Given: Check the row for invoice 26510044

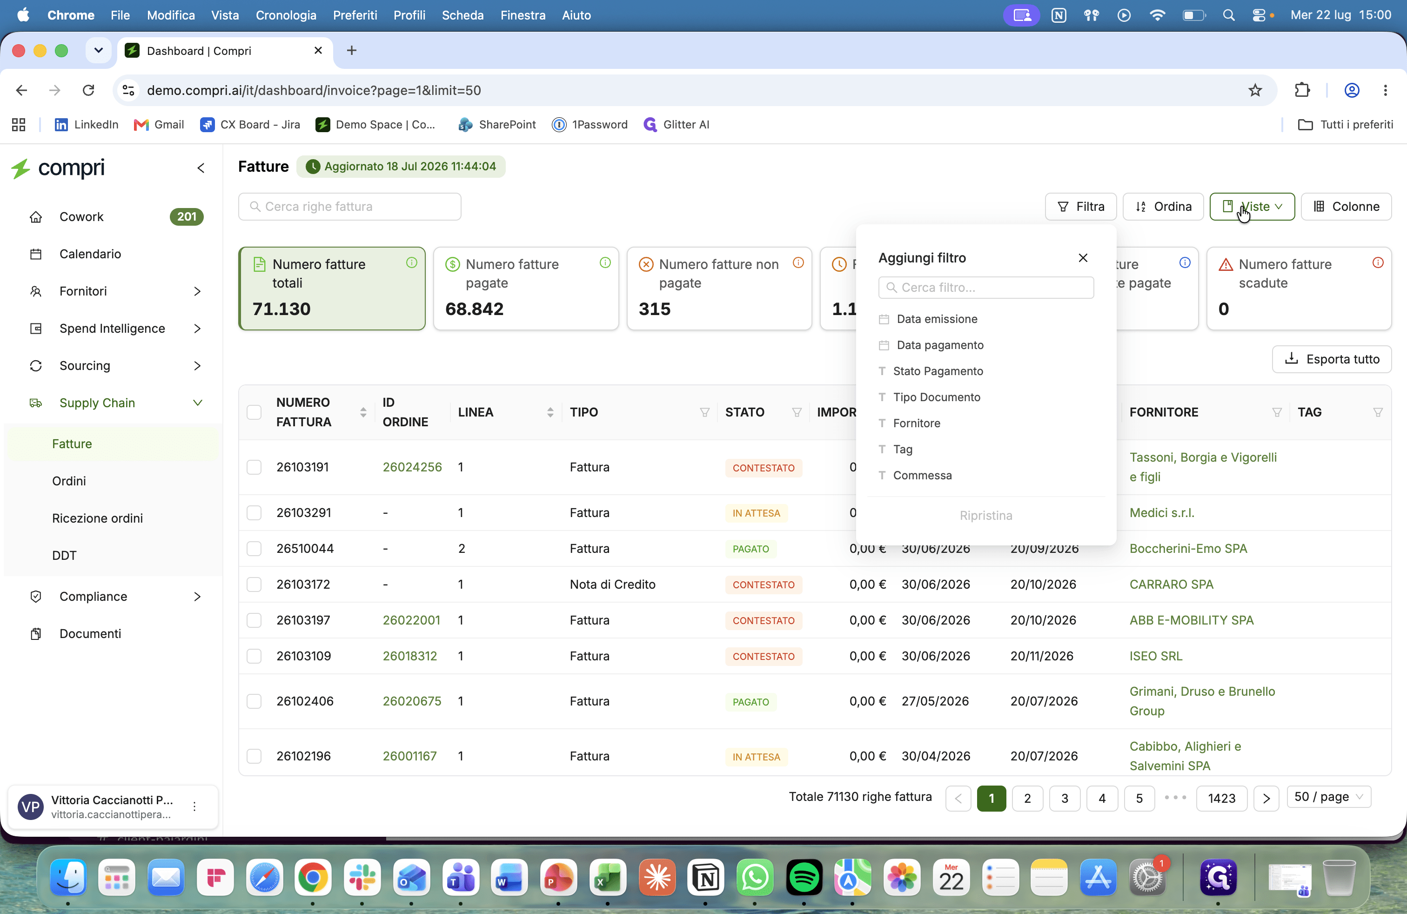Looking at the screenshot, I should 254,549.
